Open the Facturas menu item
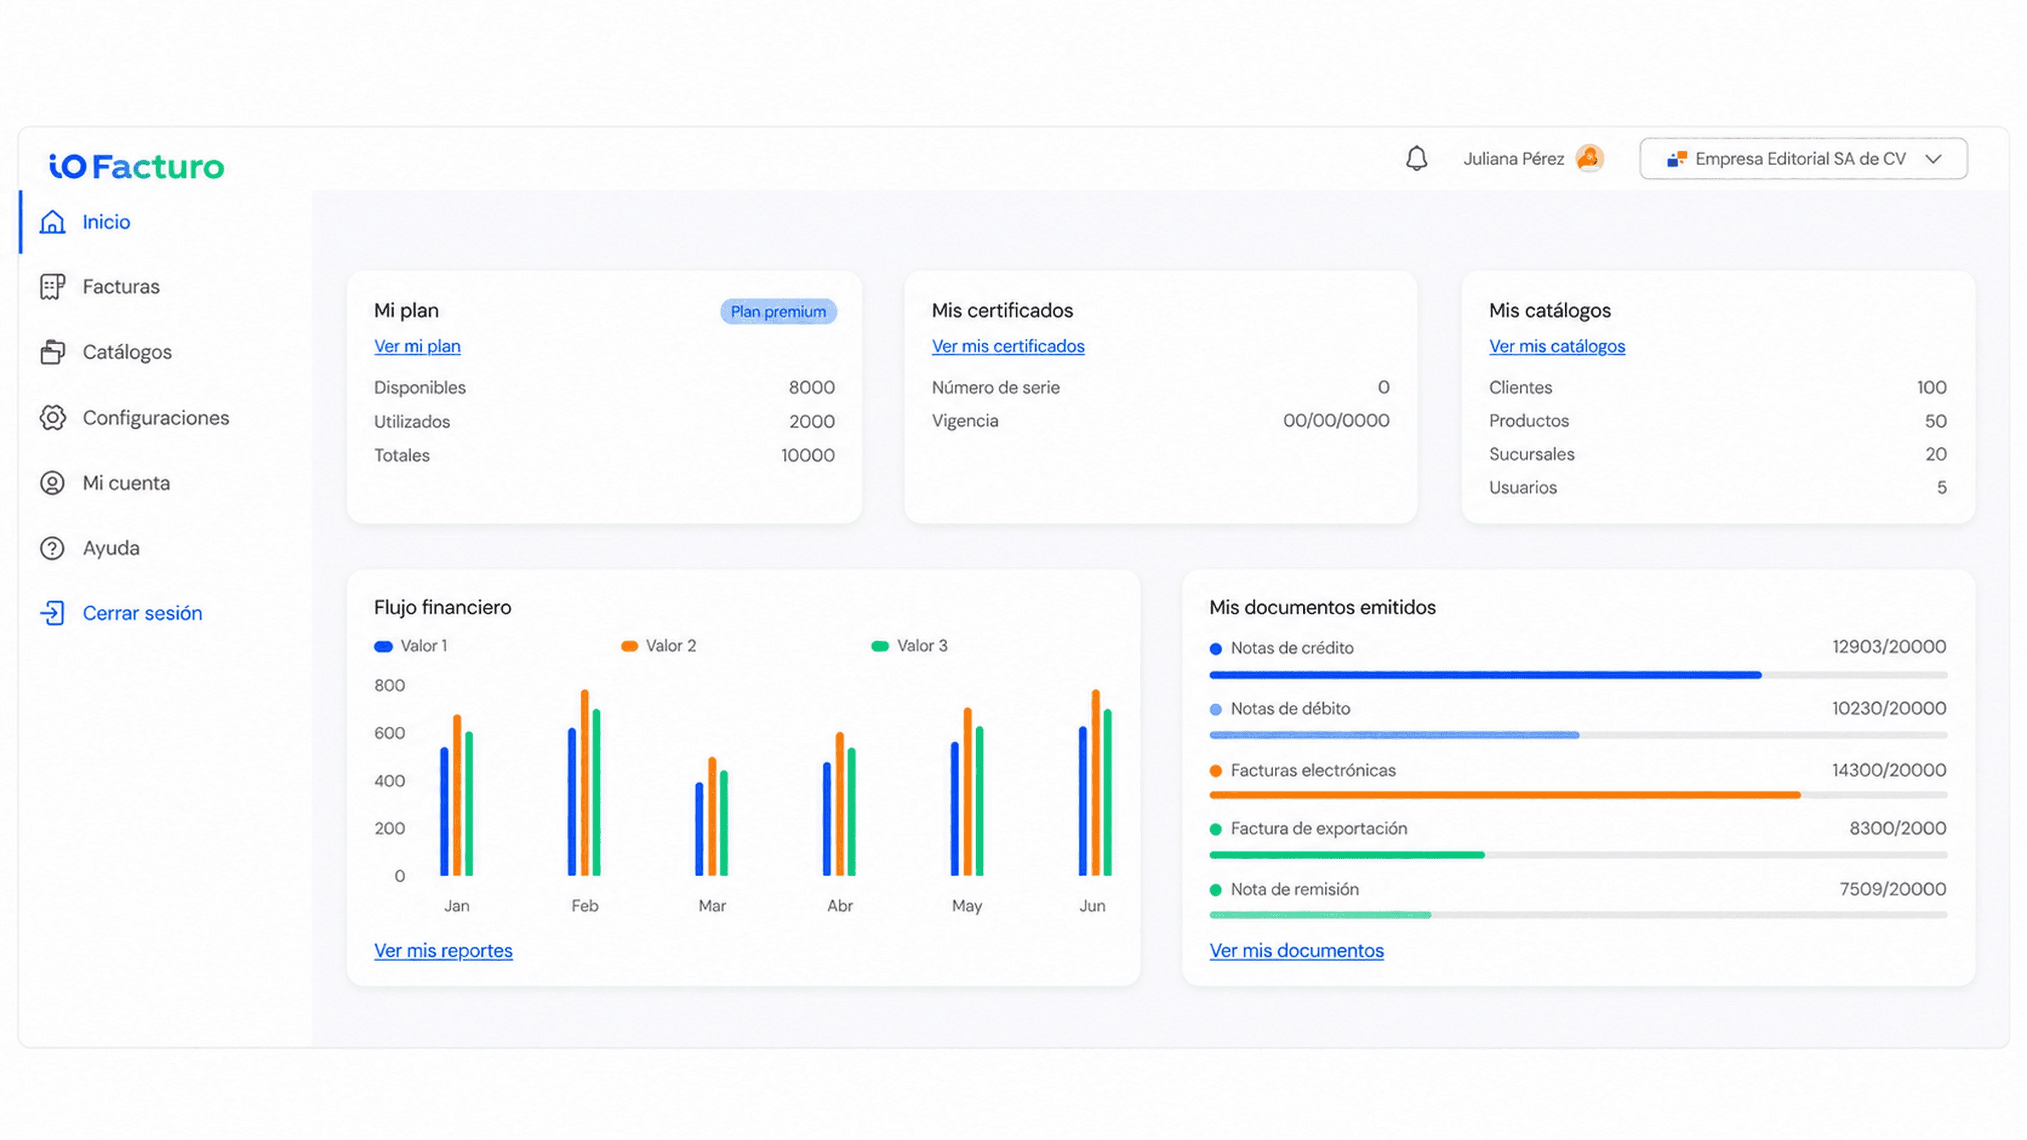Image resolution: width=2027 pixels, height=1140 pixels. 121,287
